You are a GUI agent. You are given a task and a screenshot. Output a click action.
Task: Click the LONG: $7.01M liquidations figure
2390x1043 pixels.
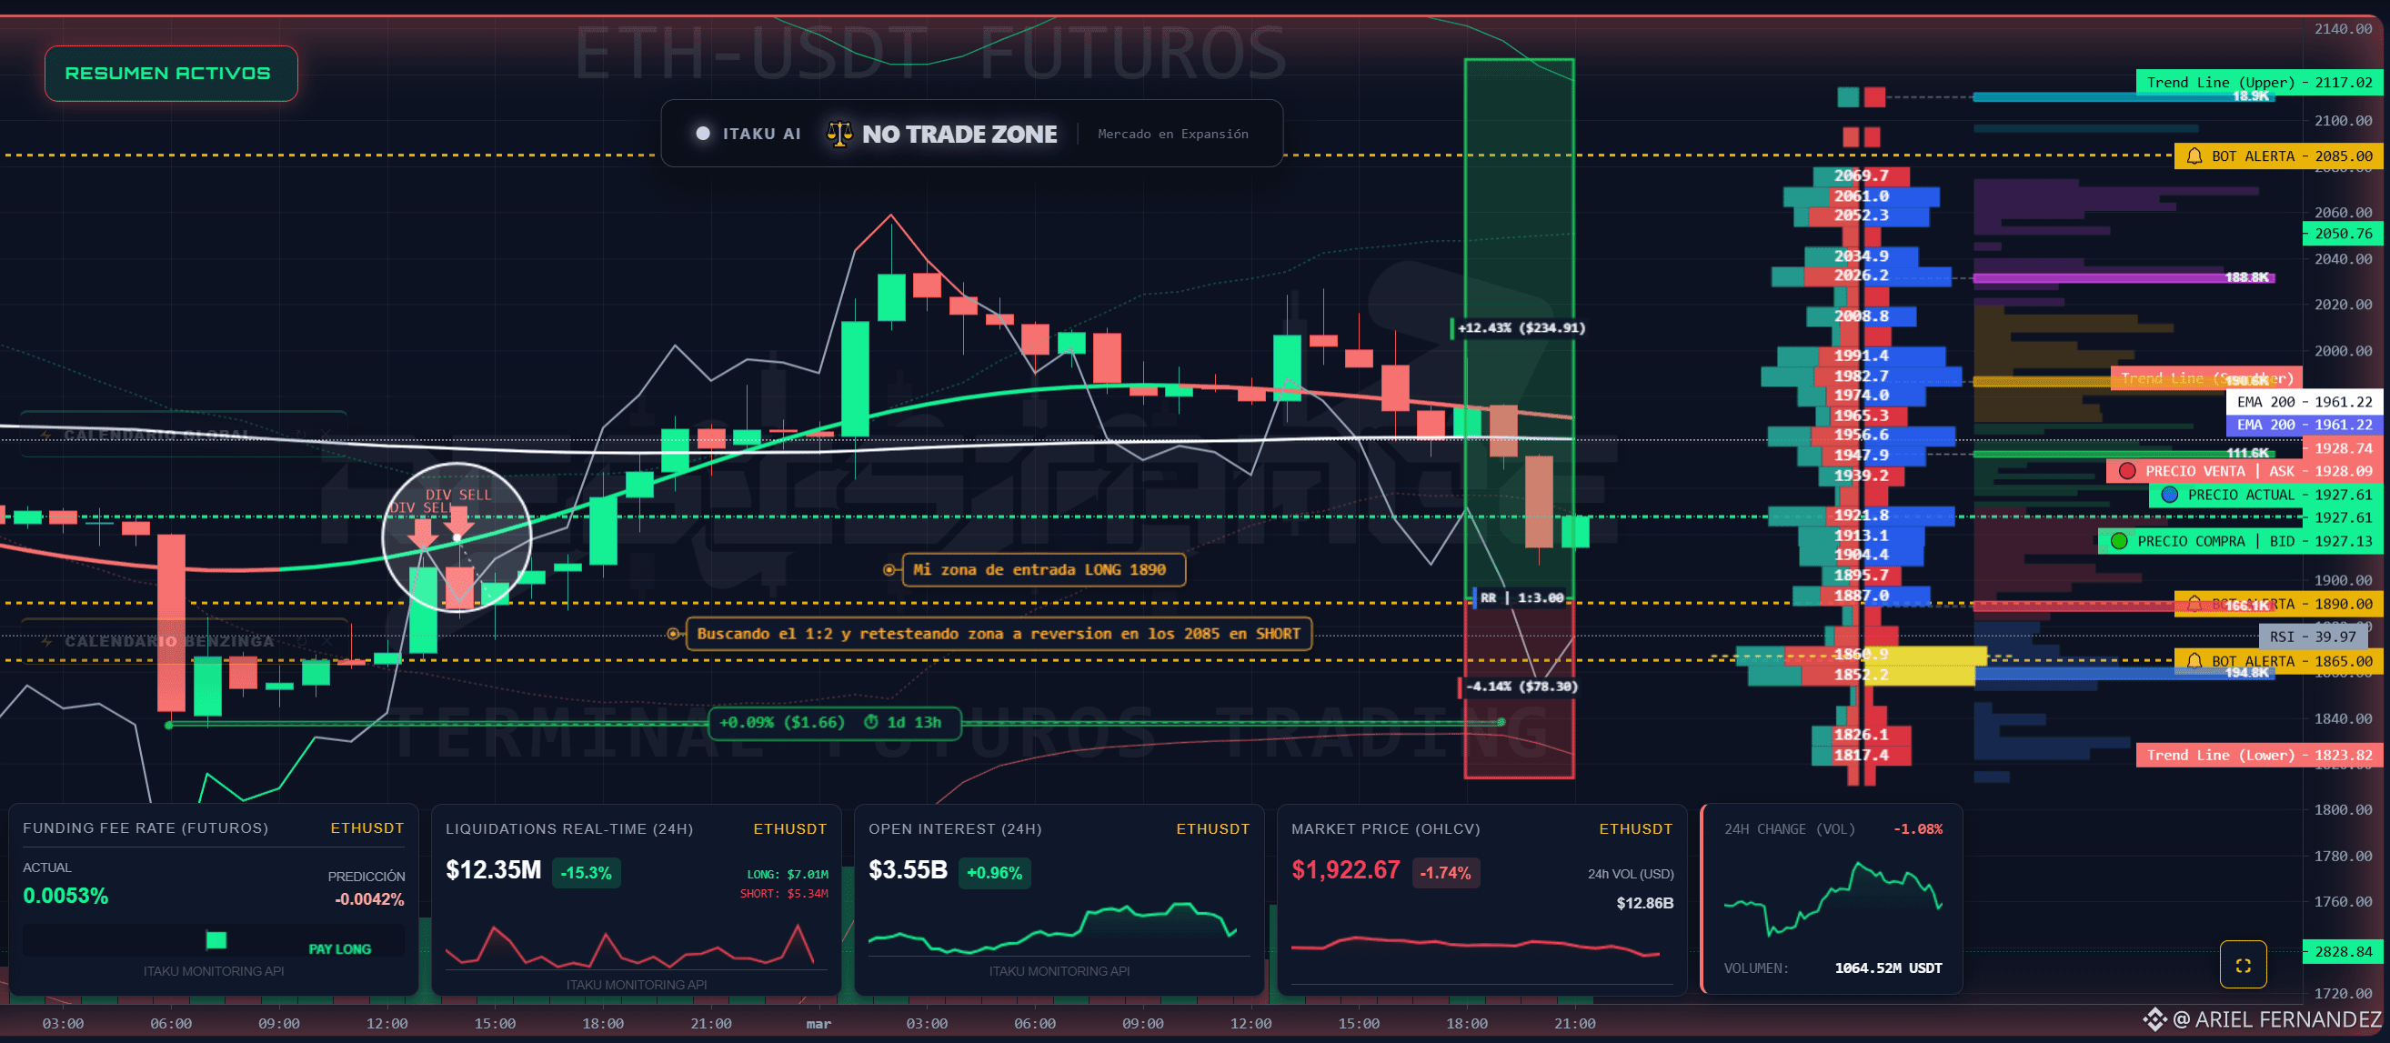coord(788,874)
